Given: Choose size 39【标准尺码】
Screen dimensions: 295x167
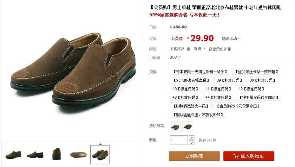Looking at the screenshot, I should tap(230, 80).
